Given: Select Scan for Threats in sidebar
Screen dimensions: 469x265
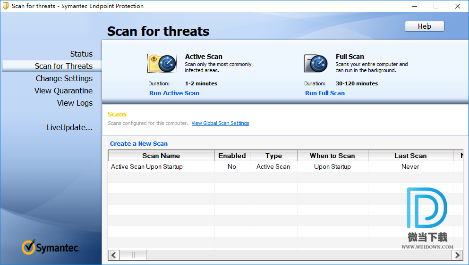Looking at the screenshot, I should (52, 66).
